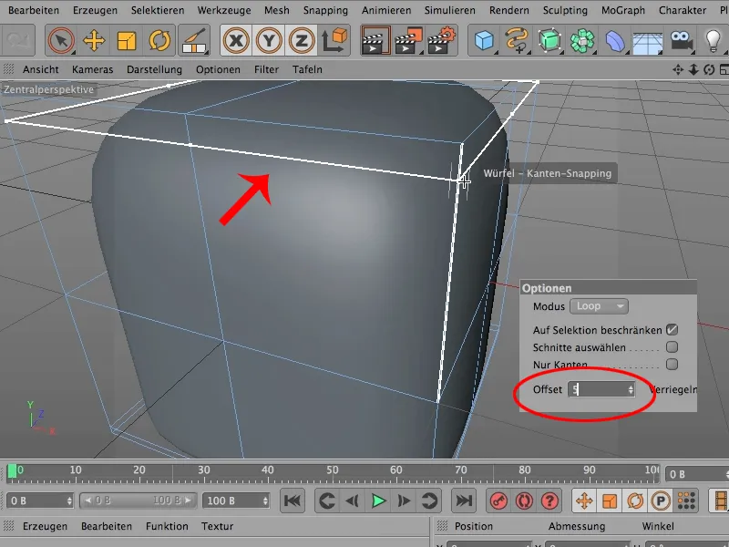Click the Offset field stepper arrows
The height and width of the screenshot is (547, 729).
click(631, 389)
